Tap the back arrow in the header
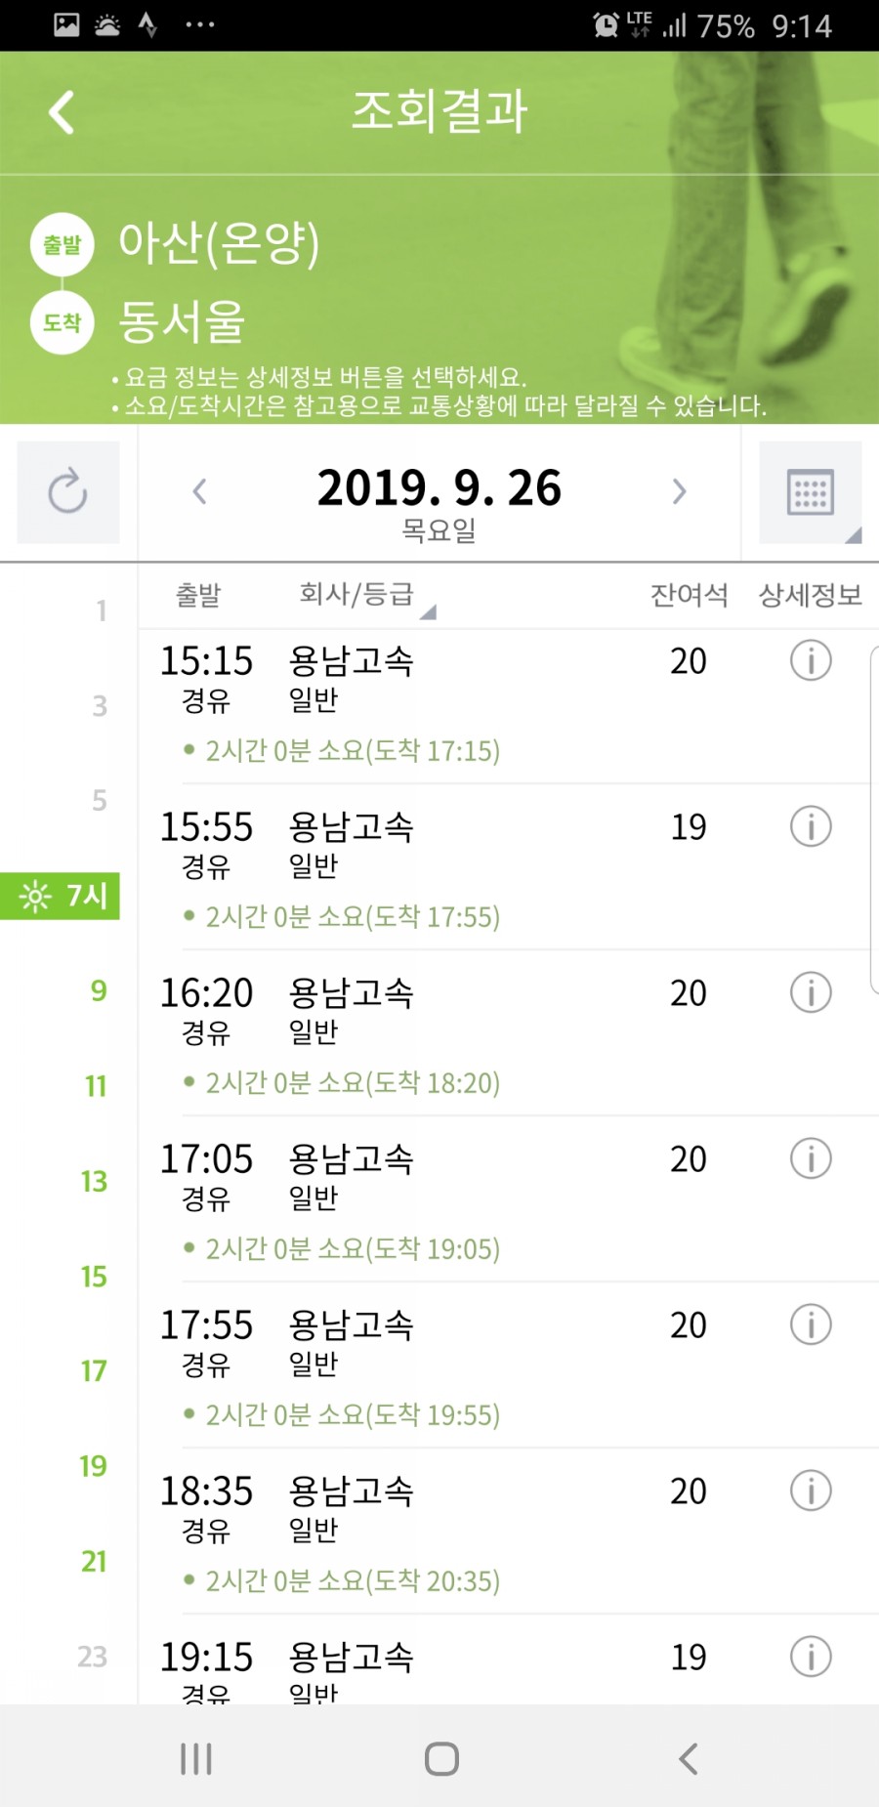 coord(62,112)
